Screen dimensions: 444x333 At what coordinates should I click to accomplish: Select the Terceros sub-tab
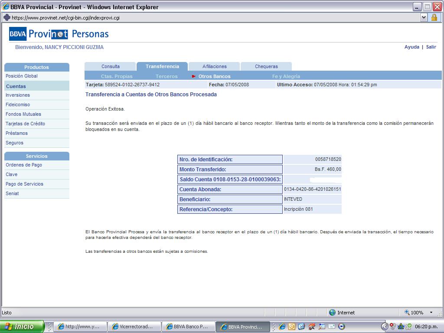coord(166,76)
